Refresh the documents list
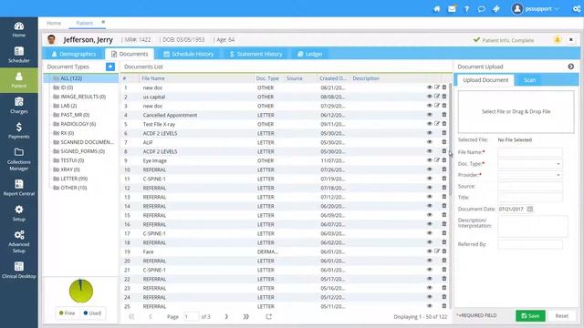Image resolution: width=584 pixels, height=328 pixels. click(268, 316)
